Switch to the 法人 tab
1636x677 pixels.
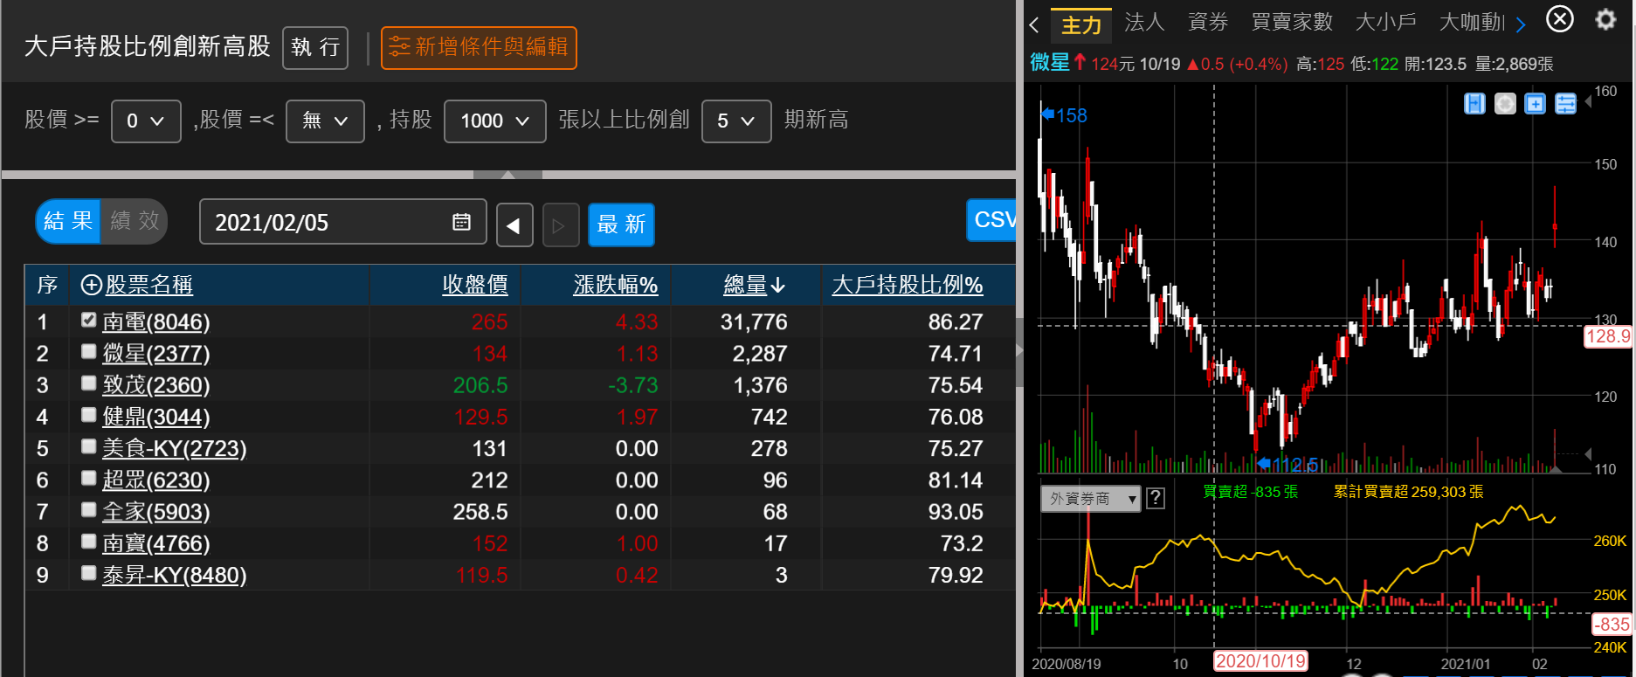pyautogui.click(x=1144, y=22)
